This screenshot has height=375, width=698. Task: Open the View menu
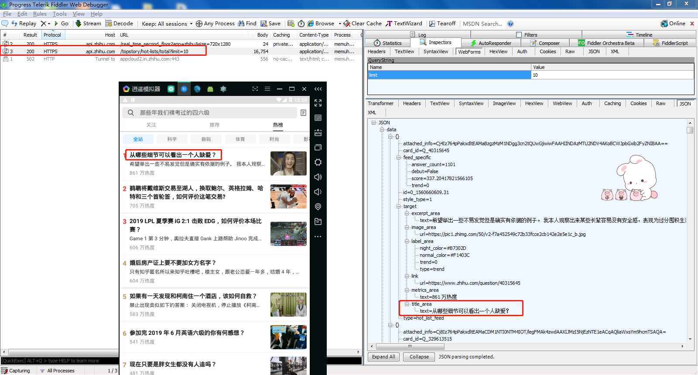(79, 14)
